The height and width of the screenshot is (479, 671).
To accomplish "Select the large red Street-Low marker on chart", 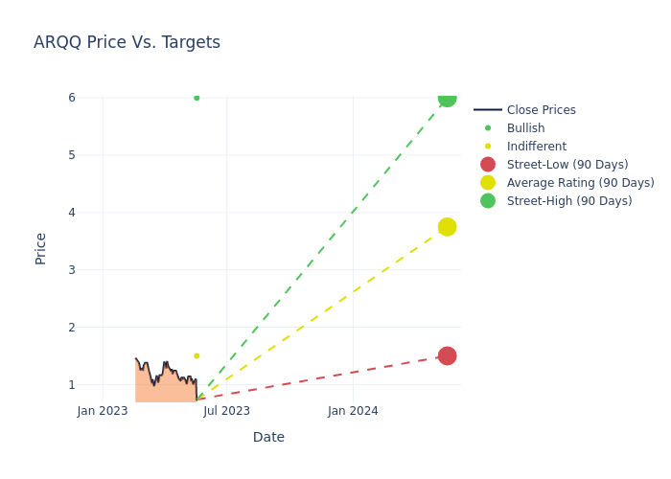I will click(447, 355).
